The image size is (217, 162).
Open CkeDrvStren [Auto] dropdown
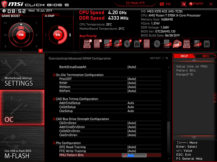coord(132,135)
